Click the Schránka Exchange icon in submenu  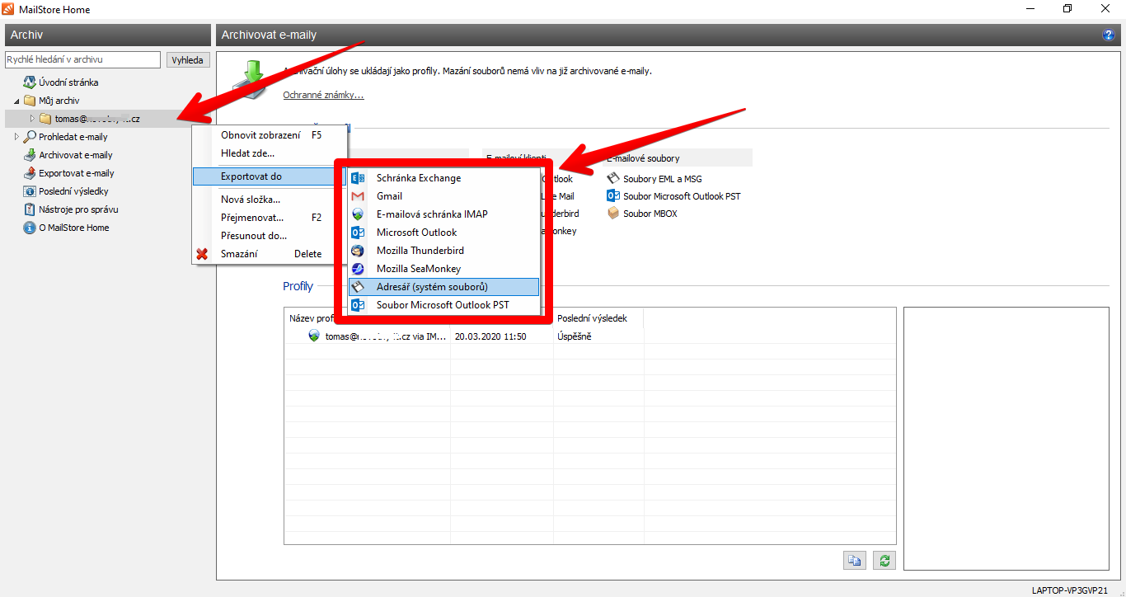358,178
